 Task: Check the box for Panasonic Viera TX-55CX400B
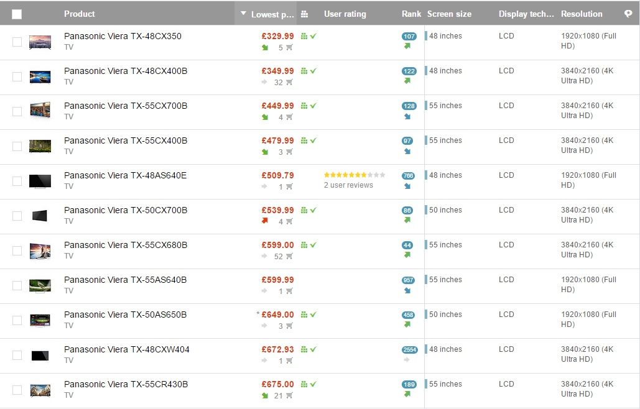pos(17,146)
